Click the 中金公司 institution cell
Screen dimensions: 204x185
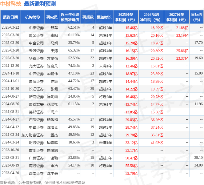(36, 43)
